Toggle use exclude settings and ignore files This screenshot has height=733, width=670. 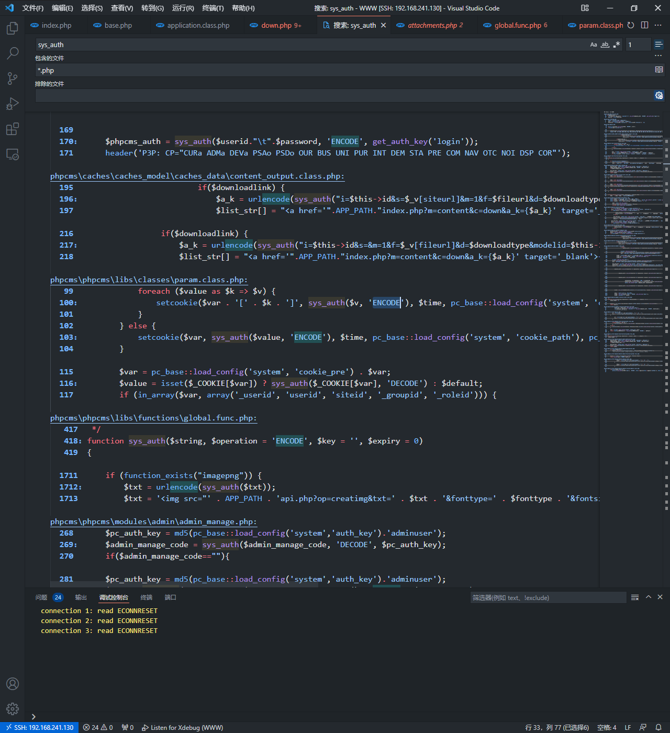[659, 95]
